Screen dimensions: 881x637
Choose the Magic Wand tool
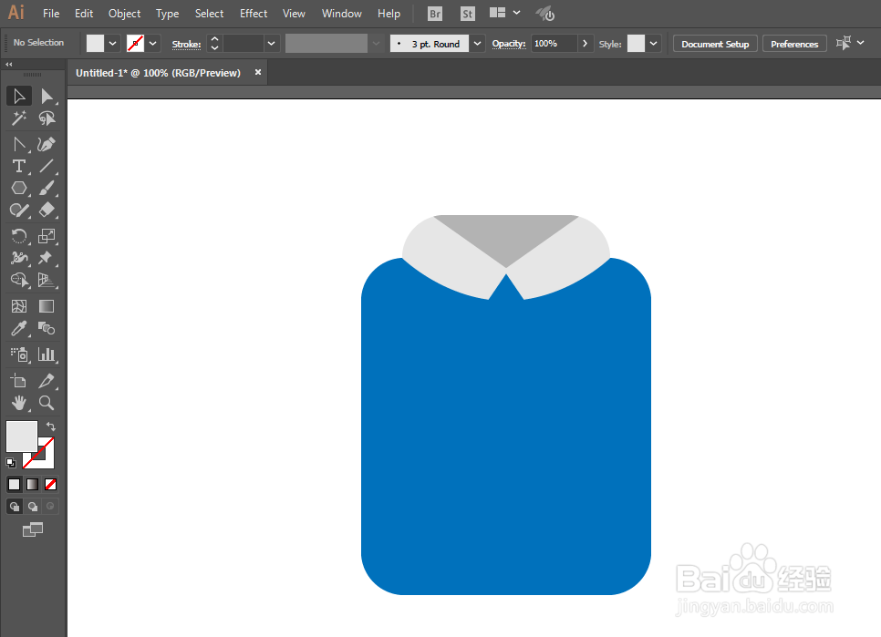[19, 118]
